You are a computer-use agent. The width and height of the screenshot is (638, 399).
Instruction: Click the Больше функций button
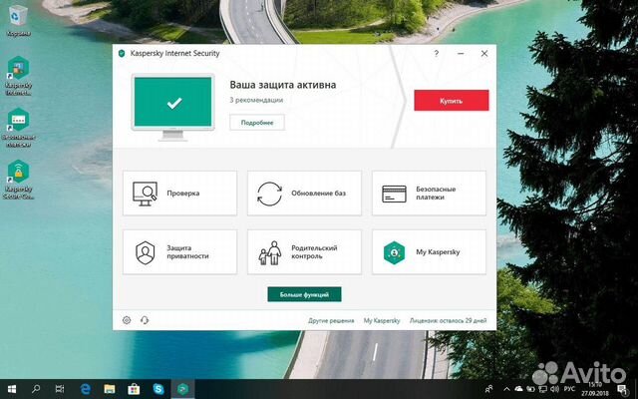[304, 294]
